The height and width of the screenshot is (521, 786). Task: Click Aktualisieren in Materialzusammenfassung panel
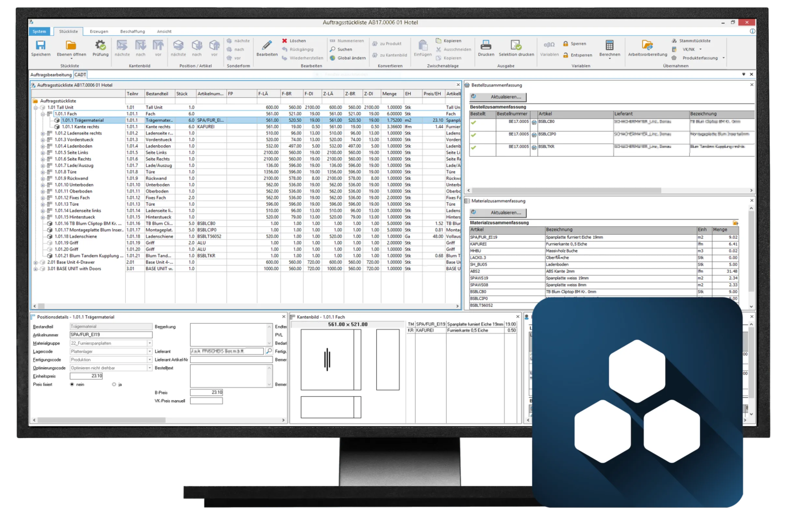point(498,213)
